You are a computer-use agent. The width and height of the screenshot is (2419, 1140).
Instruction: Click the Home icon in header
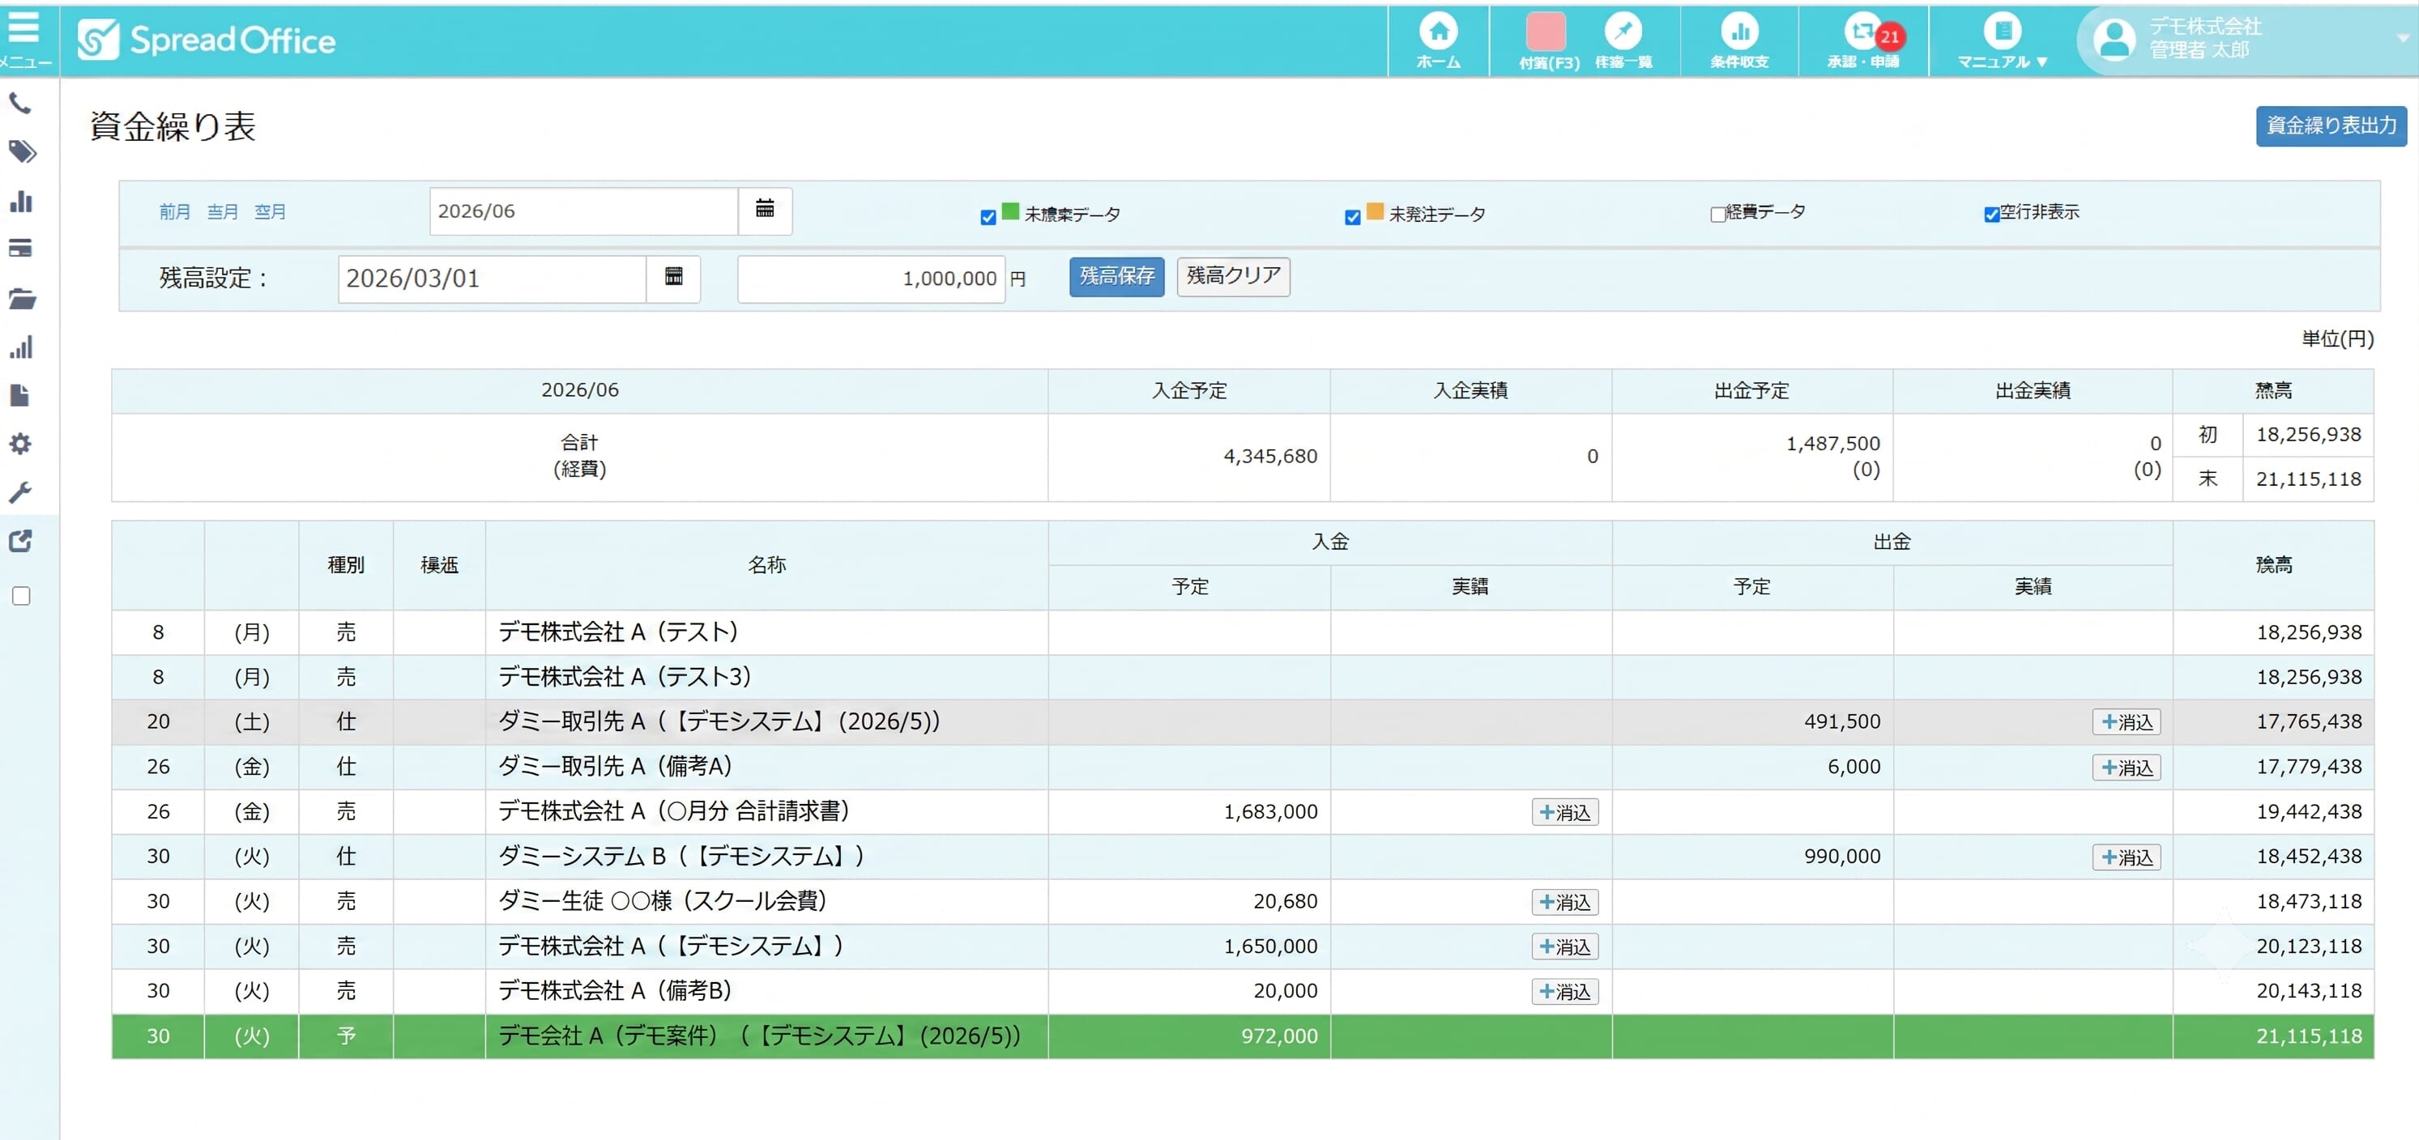(x=1438, y=32)
